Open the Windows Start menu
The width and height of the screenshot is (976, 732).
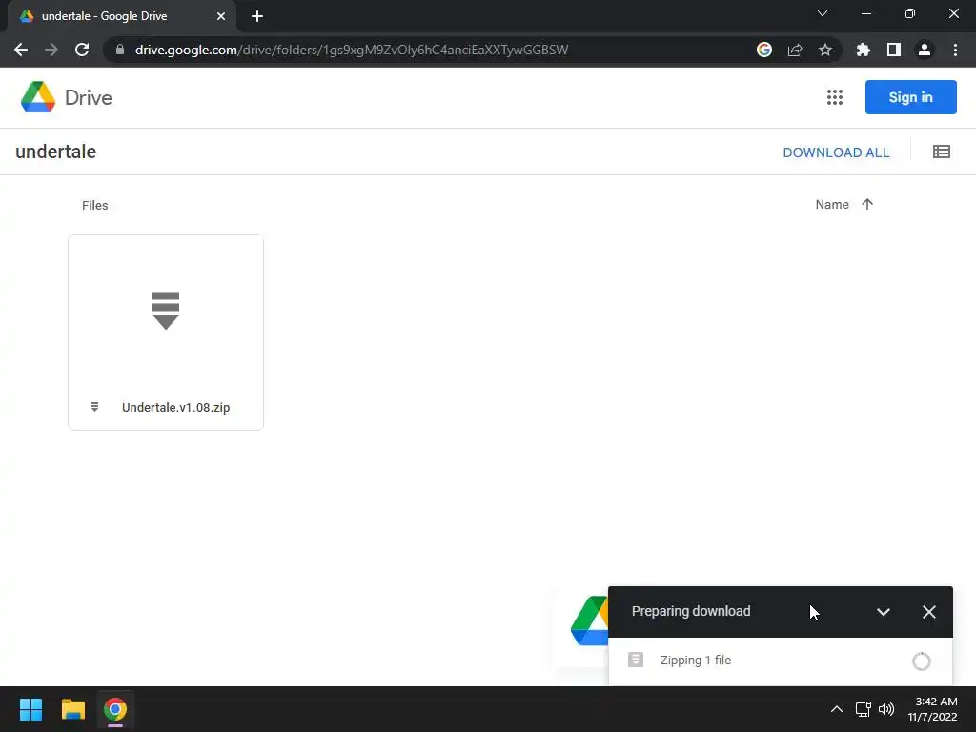30,709
